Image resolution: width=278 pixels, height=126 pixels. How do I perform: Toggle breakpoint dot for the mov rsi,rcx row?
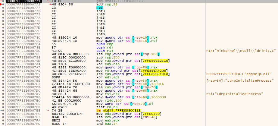click(3, 94)
